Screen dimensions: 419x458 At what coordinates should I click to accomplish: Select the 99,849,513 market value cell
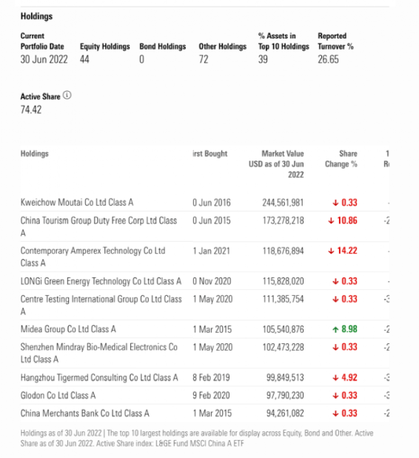(285, 377)
